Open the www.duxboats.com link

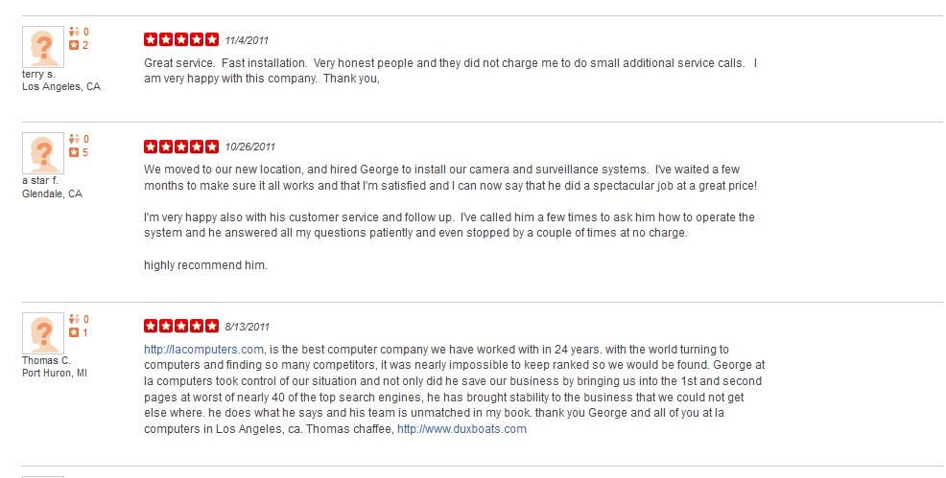[x=461, y=429]
